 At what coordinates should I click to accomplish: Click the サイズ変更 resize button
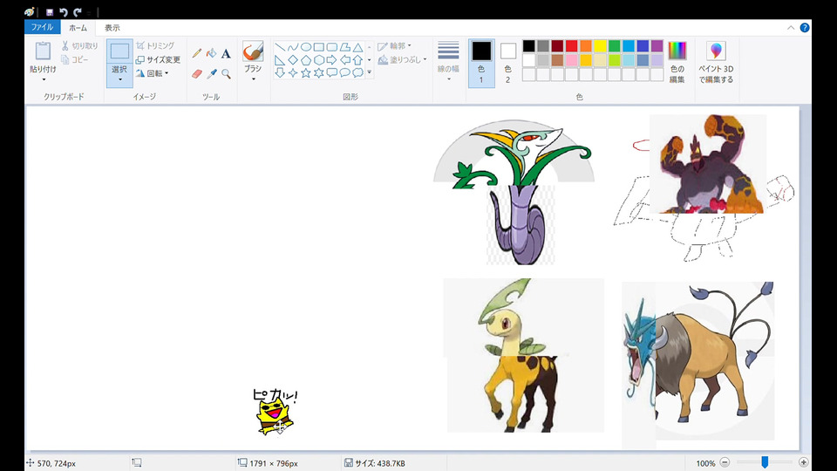pyautogui.click(x=158, y=59)
